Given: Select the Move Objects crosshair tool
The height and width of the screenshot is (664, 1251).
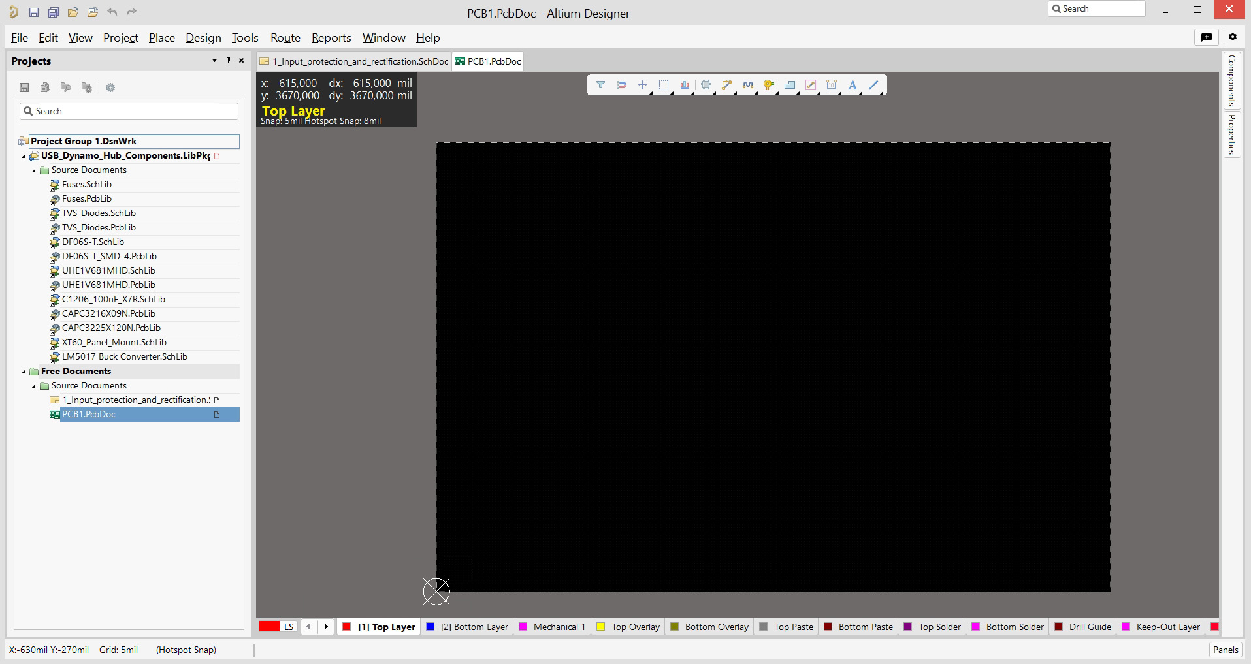Looking at the screenshot, I should click(x=642, y=85).
